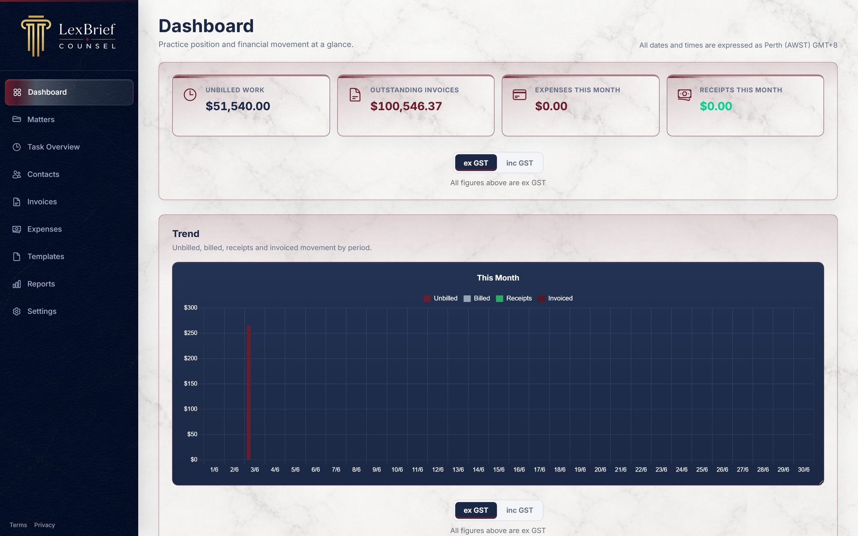Click the 30/6 date label on the chart axis

pos(804,470)
